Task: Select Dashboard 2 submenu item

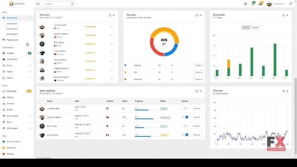Action: (x=12, y=29)
